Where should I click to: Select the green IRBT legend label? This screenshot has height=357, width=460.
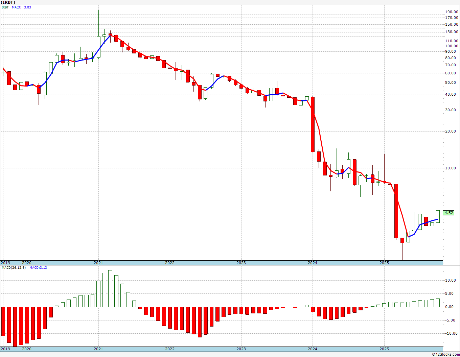pos(5,7)
